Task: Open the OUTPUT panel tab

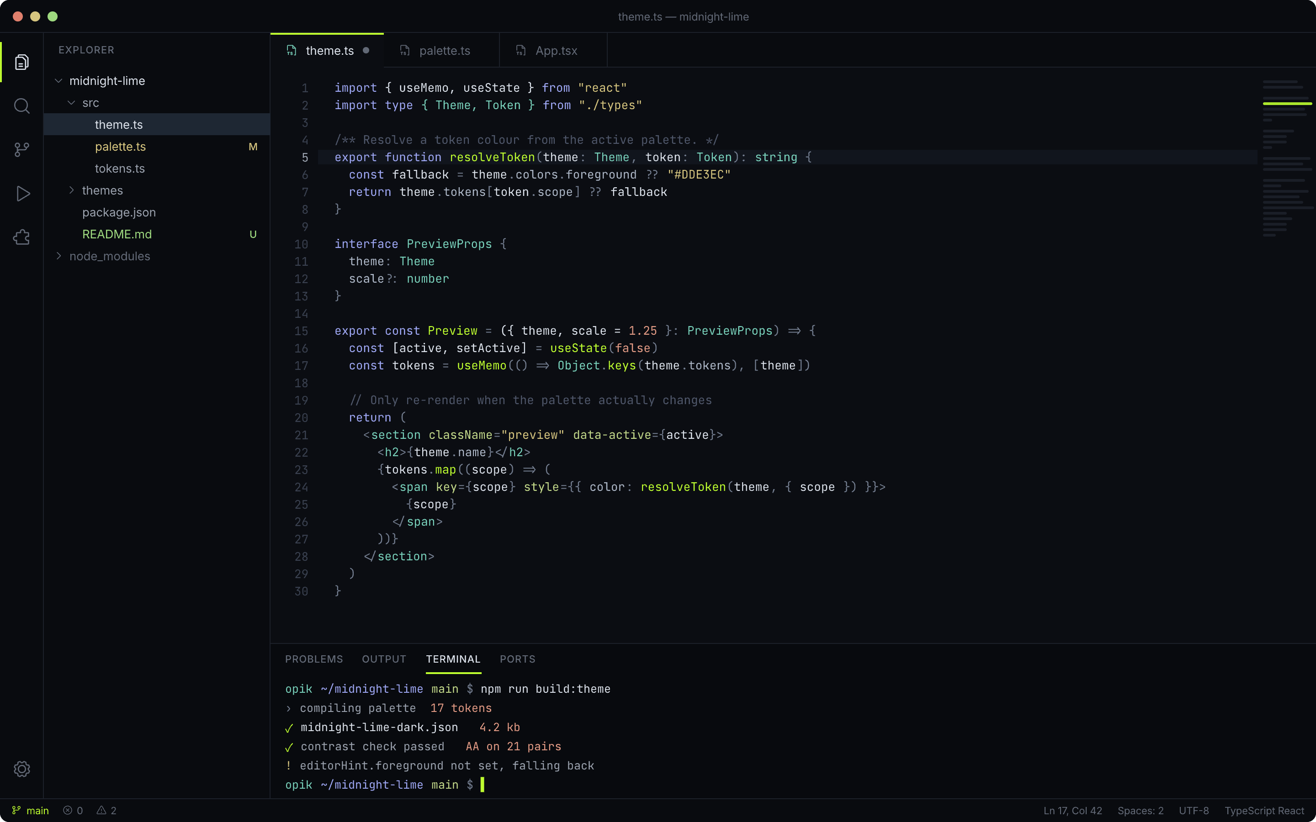Action: pyautogui.click(x=384, y=659)
